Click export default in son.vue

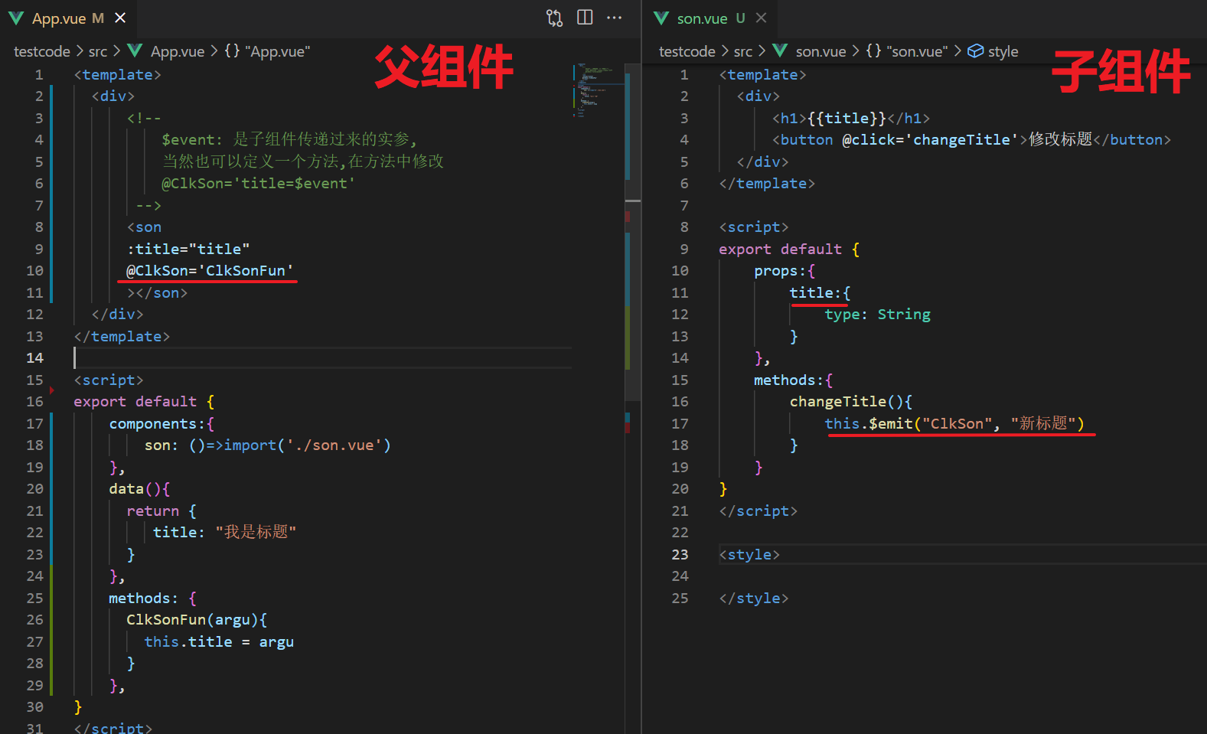[780, 249]
